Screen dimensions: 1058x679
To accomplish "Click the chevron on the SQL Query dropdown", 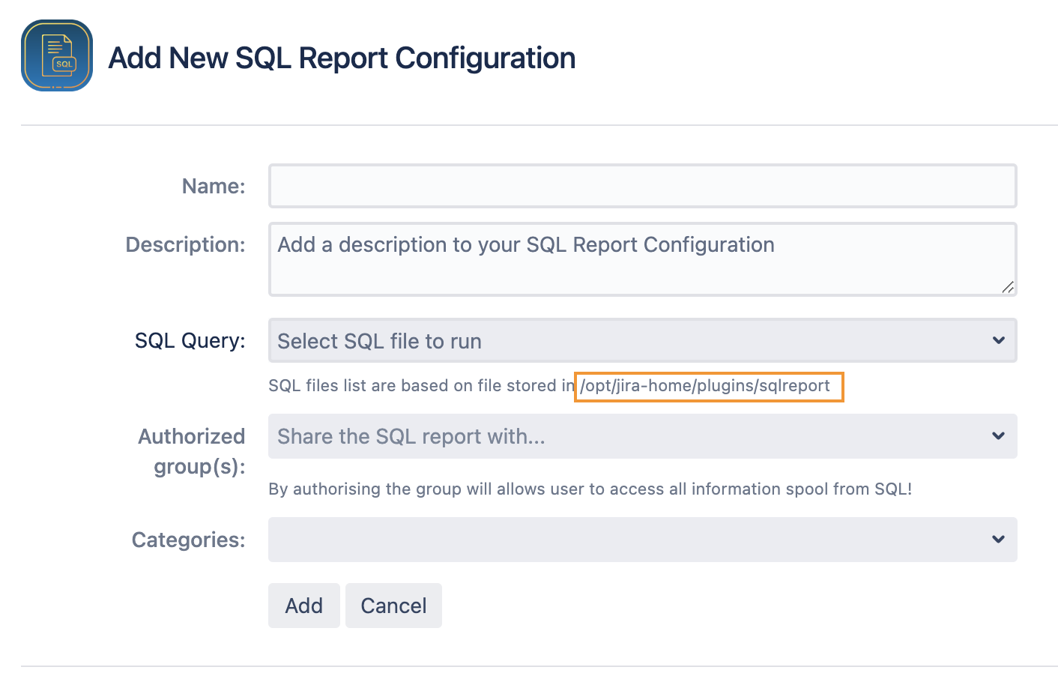I will pyautogui.click(x=998, y=340).
